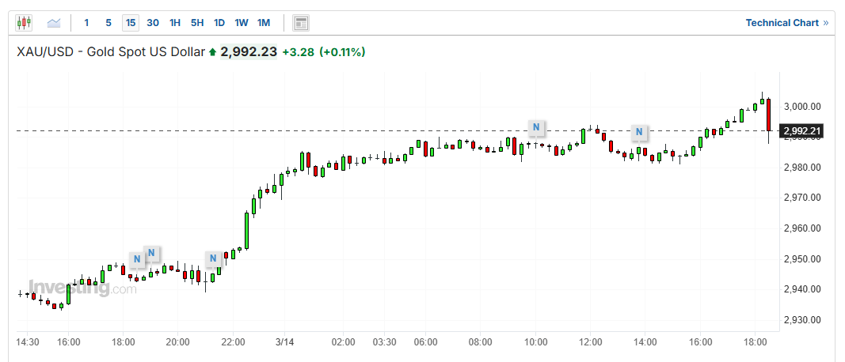The image size is (845, 362).
Task: Click the 14:30 time axis label
Action: coord(27,342)
